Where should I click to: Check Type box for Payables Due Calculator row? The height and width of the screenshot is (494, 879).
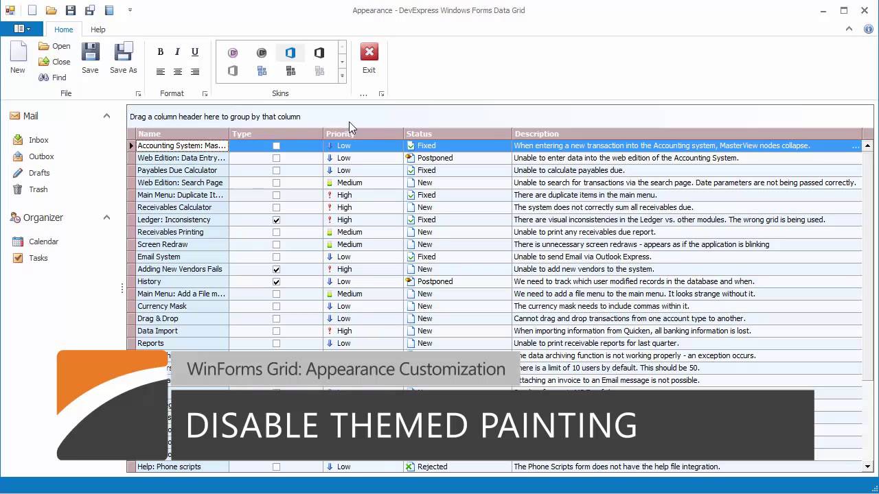tap(276, 170)
